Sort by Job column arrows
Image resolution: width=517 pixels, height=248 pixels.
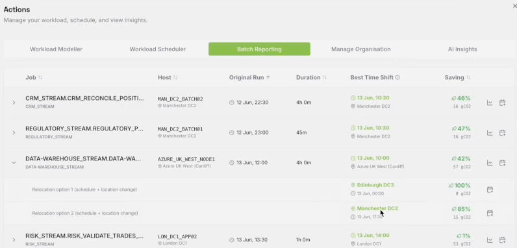pyautogui.click(x=40, y=77)
